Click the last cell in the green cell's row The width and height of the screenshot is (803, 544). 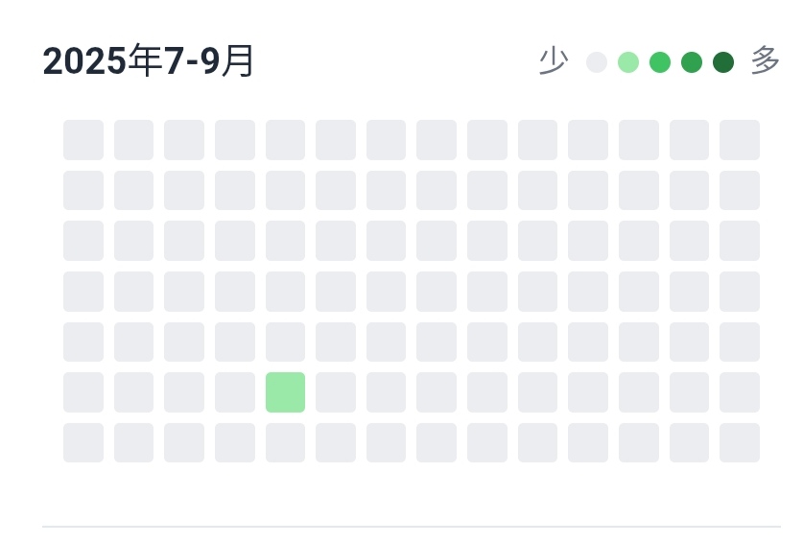740,392
